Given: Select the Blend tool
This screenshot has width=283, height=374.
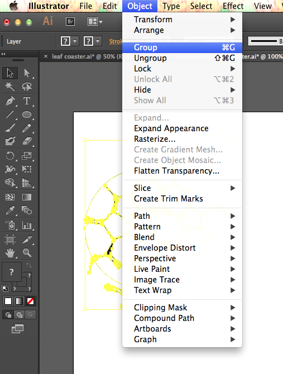Looking at the screenshot, I should 27,210.
